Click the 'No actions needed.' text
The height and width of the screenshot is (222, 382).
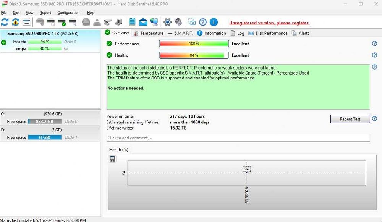126,88
